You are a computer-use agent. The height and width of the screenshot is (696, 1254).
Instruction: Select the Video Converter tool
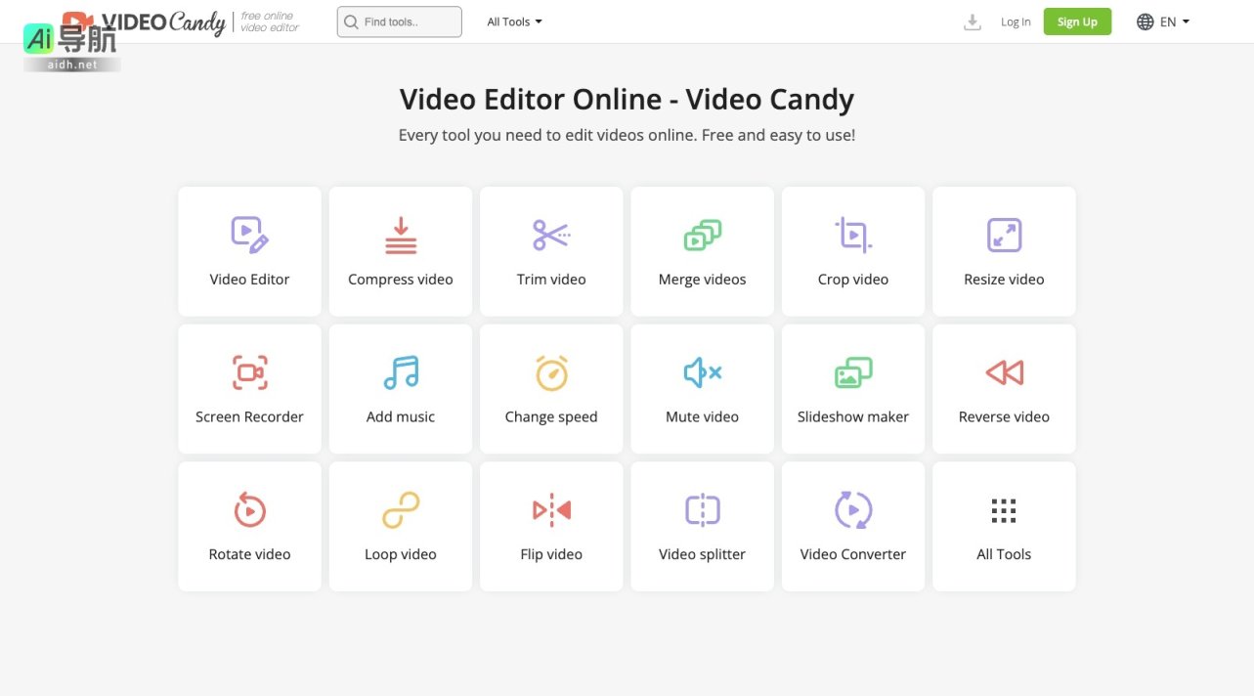point(852,526)
